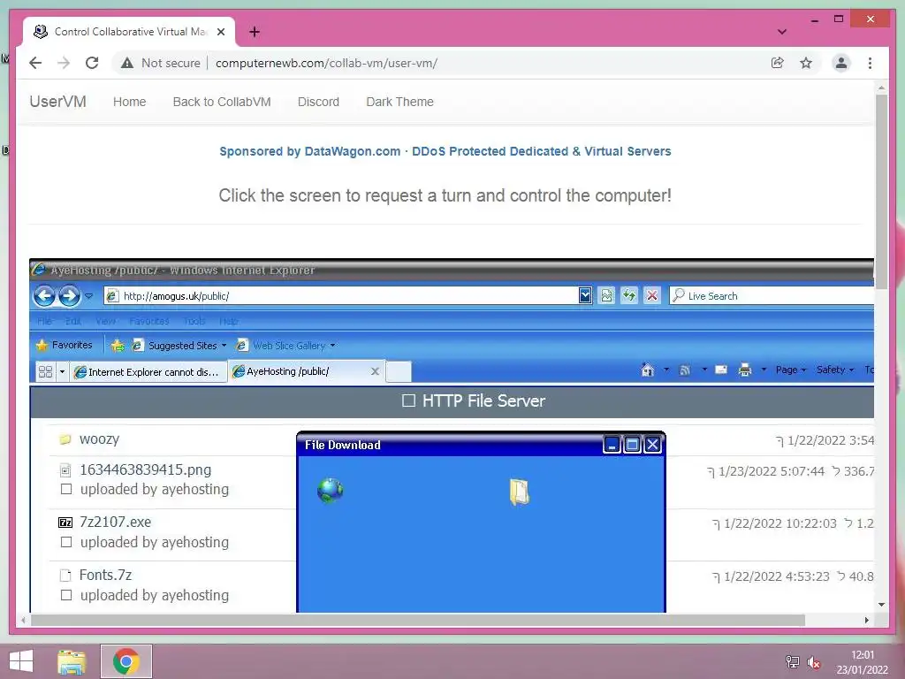
Task: Click the IE Read Mail icon
Action: click(x=721, y=370)
